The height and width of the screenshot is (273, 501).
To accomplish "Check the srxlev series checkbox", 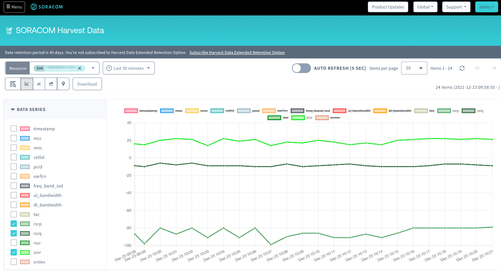I will 14,262.
